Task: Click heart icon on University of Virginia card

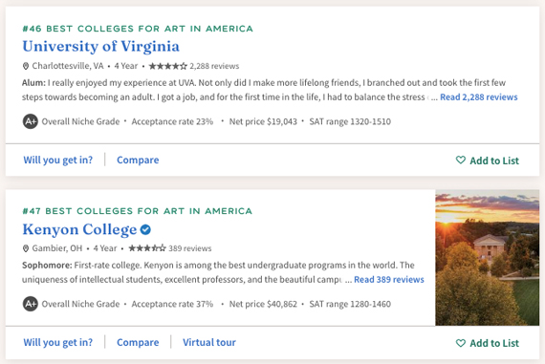Action: click(x=461, y=161)
